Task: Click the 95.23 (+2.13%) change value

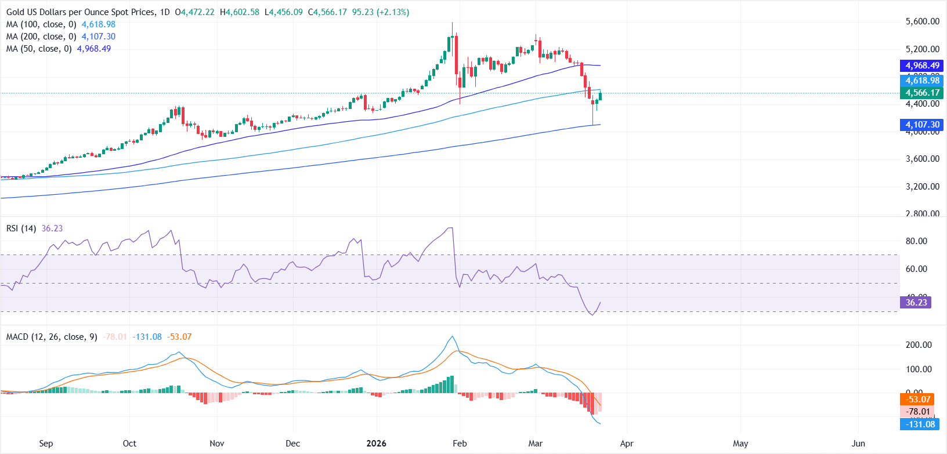Action: [x=381, y=12]
